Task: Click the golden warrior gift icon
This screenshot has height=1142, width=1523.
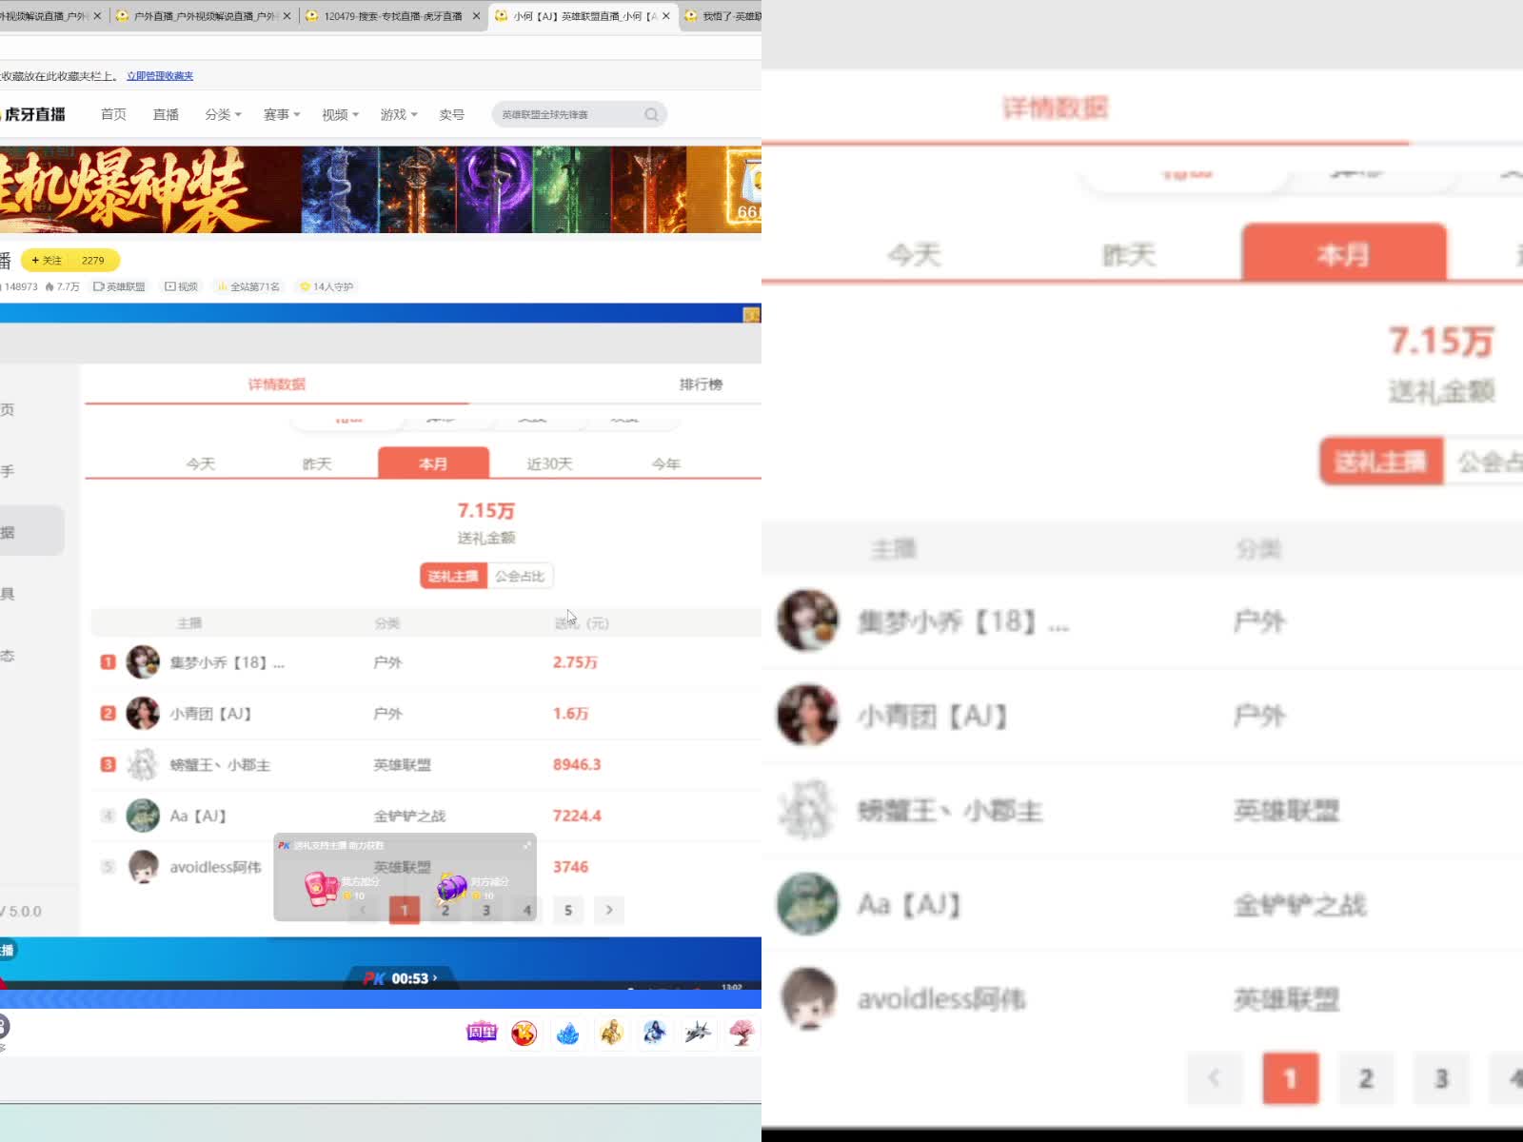Action: coord(611,1033)
